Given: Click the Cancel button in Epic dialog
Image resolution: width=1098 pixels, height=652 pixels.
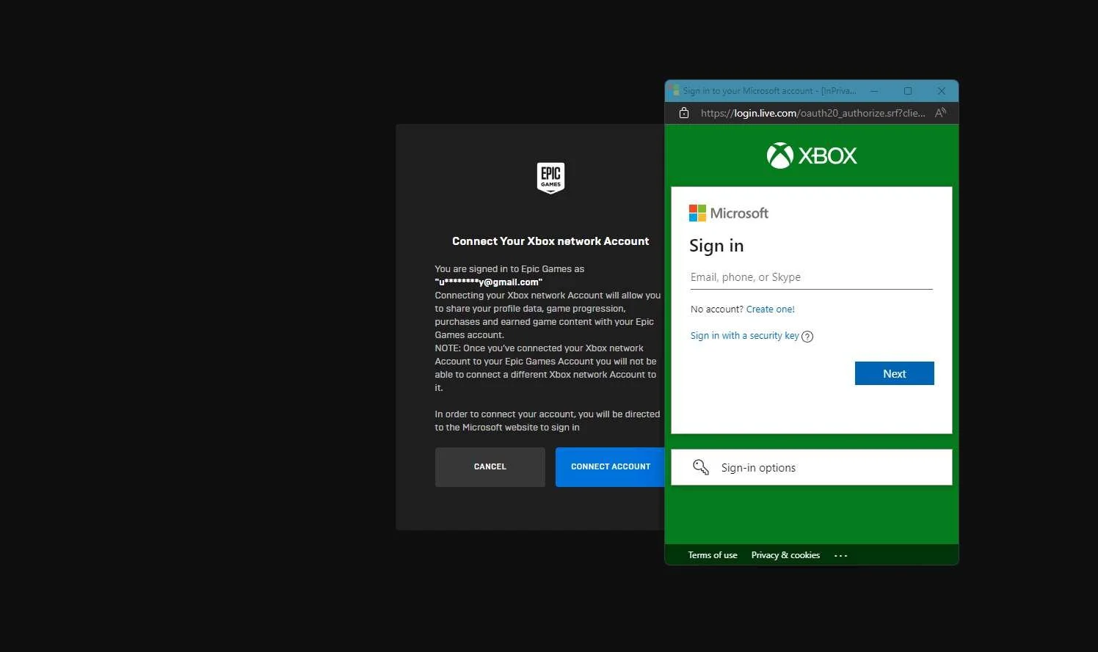Looking at the screenshot, I should pos(490,467).
